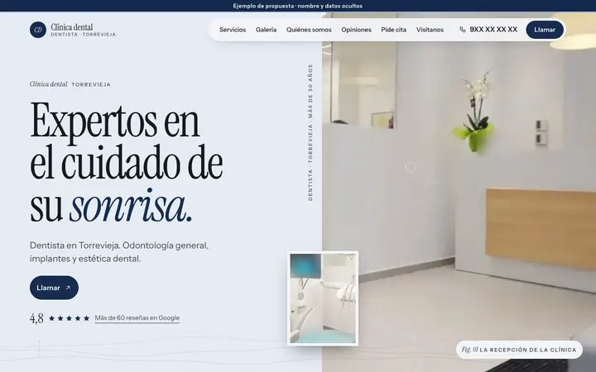The height and width of the screenshot is (372, 596).
Task: Click the five star rating icons
Action: point(70,318)
